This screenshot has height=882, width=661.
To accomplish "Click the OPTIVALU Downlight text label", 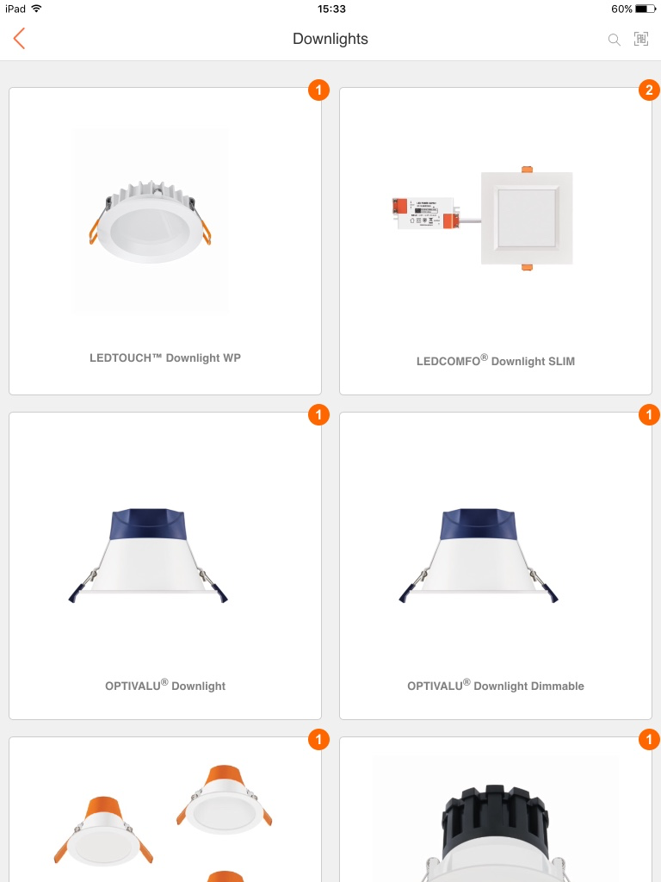I will (165, 685).
